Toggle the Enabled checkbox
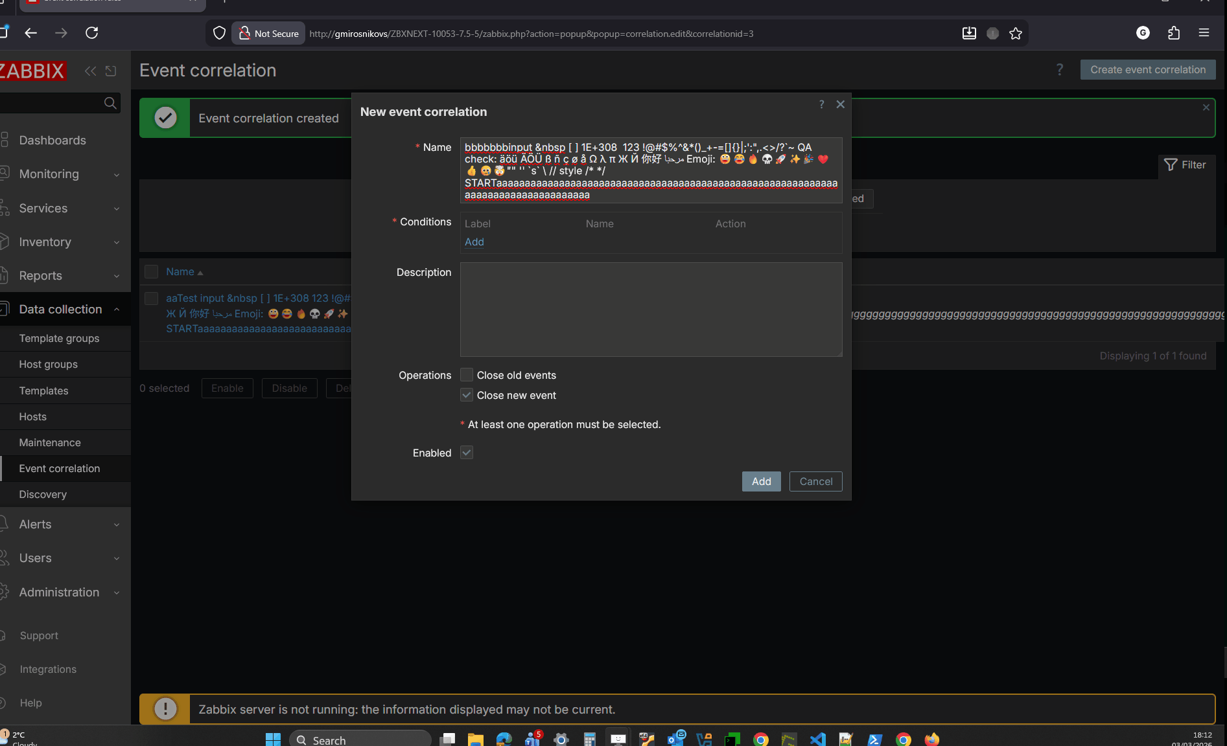Viewport: 1227px width, 746px height. [467, 453]
